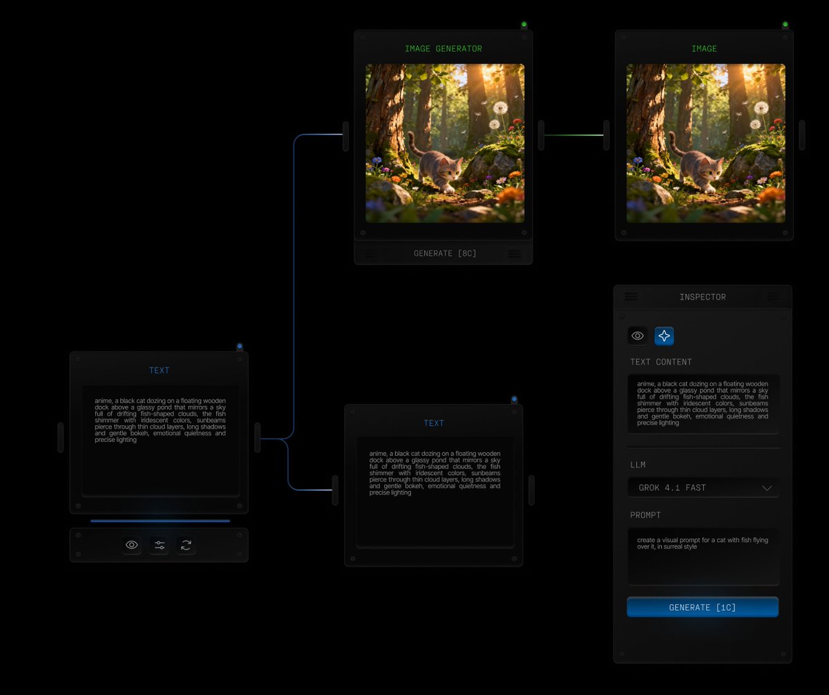
Task: Click the hamburger menu right of the Inspector title
Action: click(x=776, y=296)
